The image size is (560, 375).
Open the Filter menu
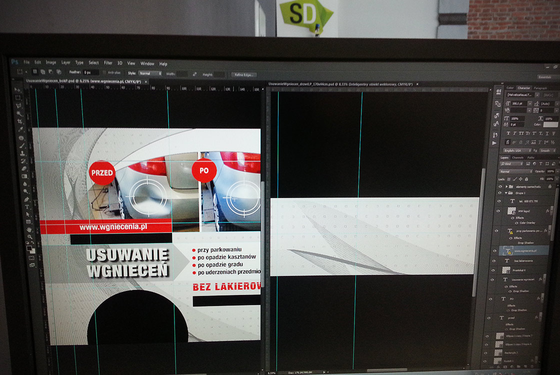(108, 63)
